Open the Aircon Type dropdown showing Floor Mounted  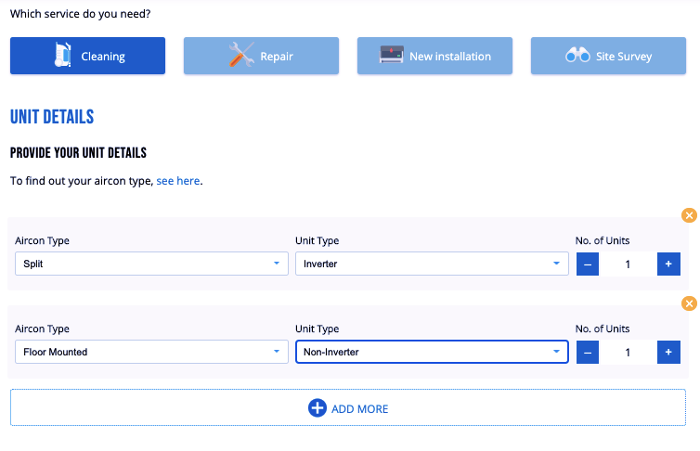click(x=151, y=352)
